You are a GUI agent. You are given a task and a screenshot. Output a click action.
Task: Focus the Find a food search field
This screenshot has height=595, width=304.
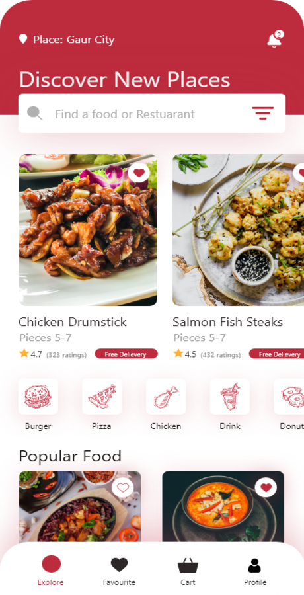(x=152, y=114)
